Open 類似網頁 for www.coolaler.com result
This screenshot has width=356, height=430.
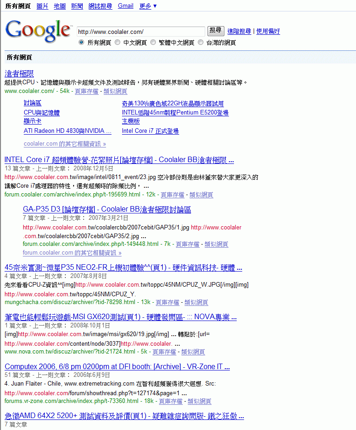116,91
